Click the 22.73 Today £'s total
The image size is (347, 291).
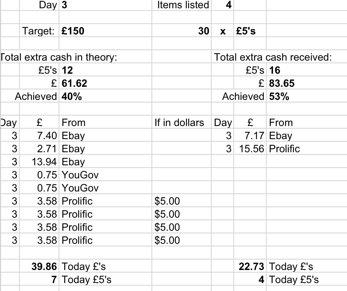point(251,266)
